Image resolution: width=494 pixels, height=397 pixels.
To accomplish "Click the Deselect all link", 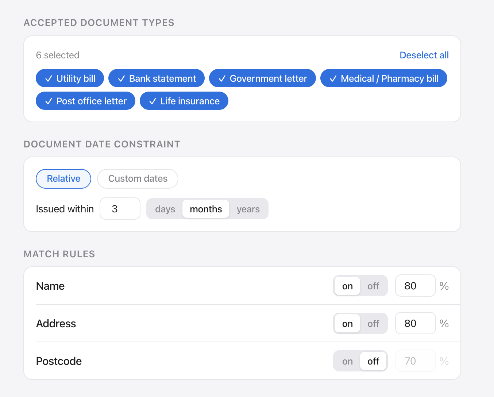I will point(424,55).
